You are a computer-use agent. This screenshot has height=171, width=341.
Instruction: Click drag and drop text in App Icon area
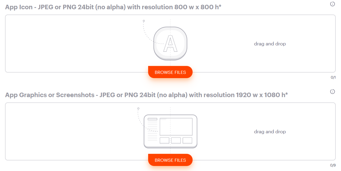pyautogui.click(x=270, y=44)
